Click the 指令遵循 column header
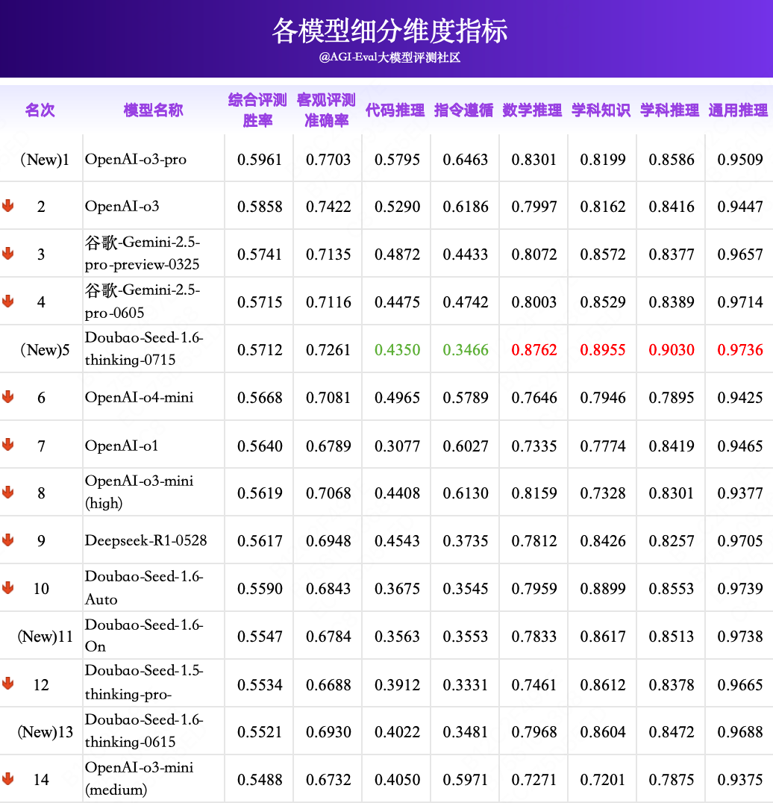773x803 pixels. (464, 110)
